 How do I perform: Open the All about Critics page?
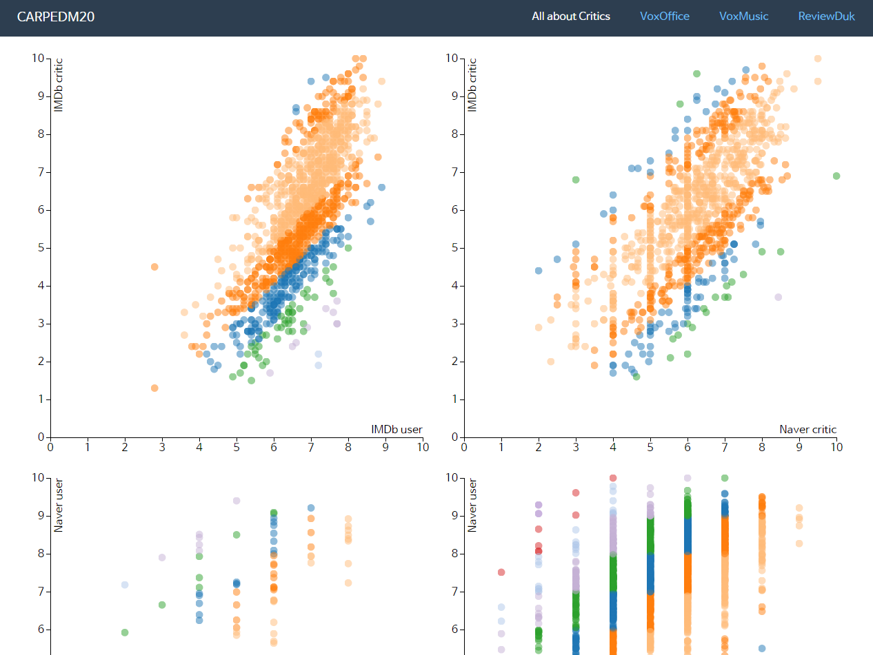point(571,17)
